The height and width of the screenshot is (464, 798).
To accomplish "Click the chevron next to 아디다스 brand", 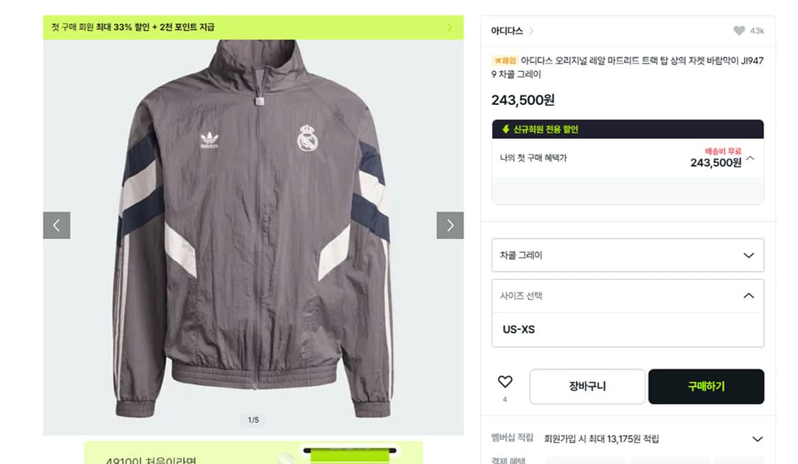I will coord(532,31).
